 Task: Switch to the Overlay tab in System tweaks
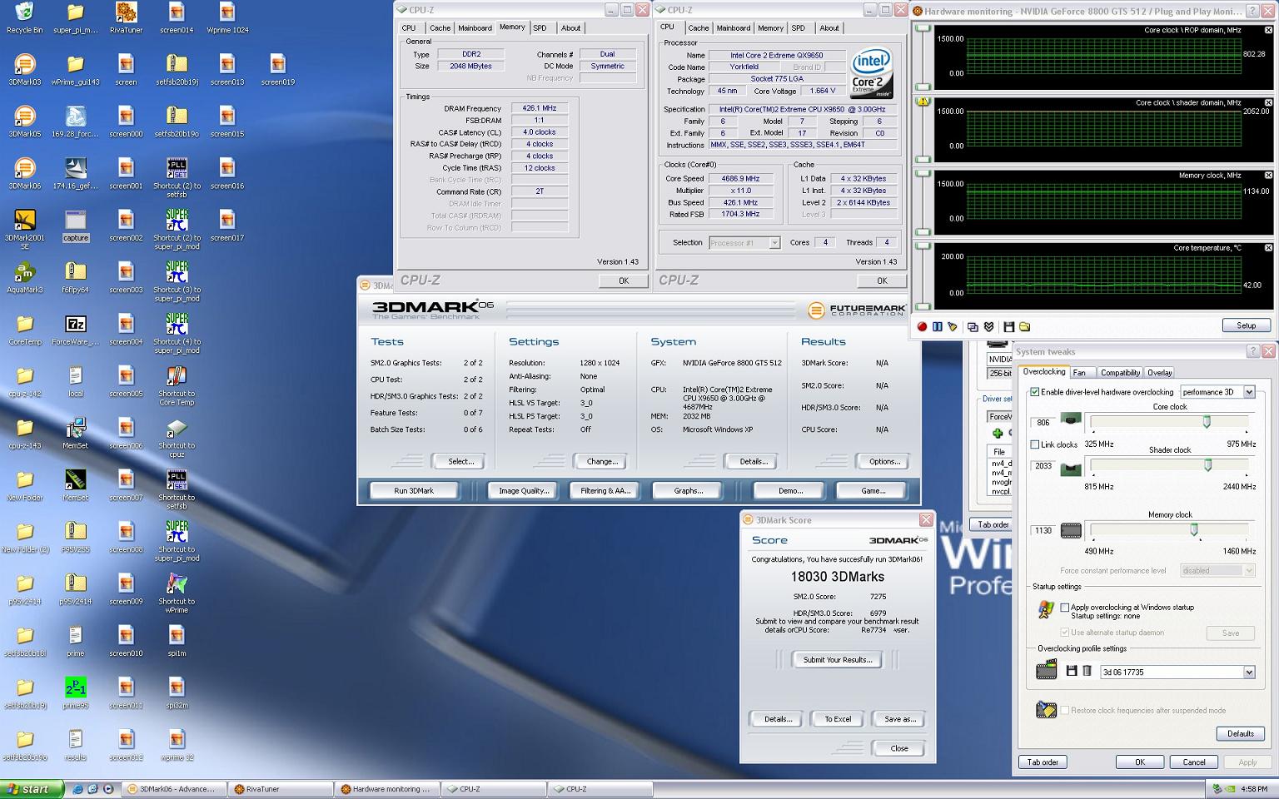pos(1160,373)
